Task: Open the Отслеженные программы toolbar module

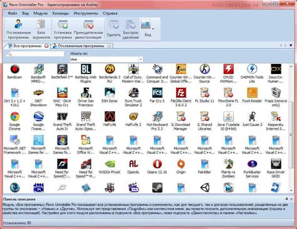Action: [x=18, y=29]
